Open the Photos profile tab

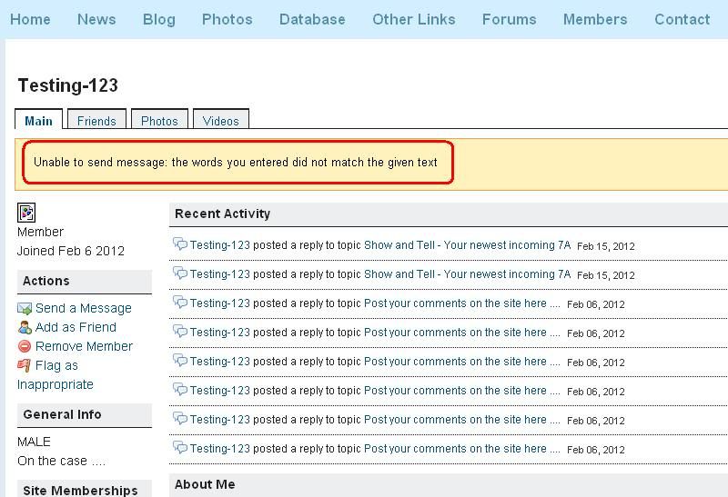click(x=159, y=121)
